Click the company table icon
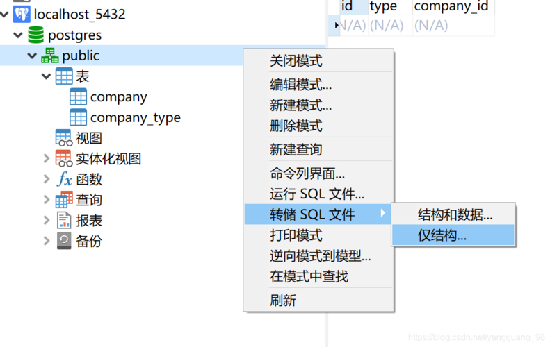Viewport: 550px width, 347px height. (78, 97)
